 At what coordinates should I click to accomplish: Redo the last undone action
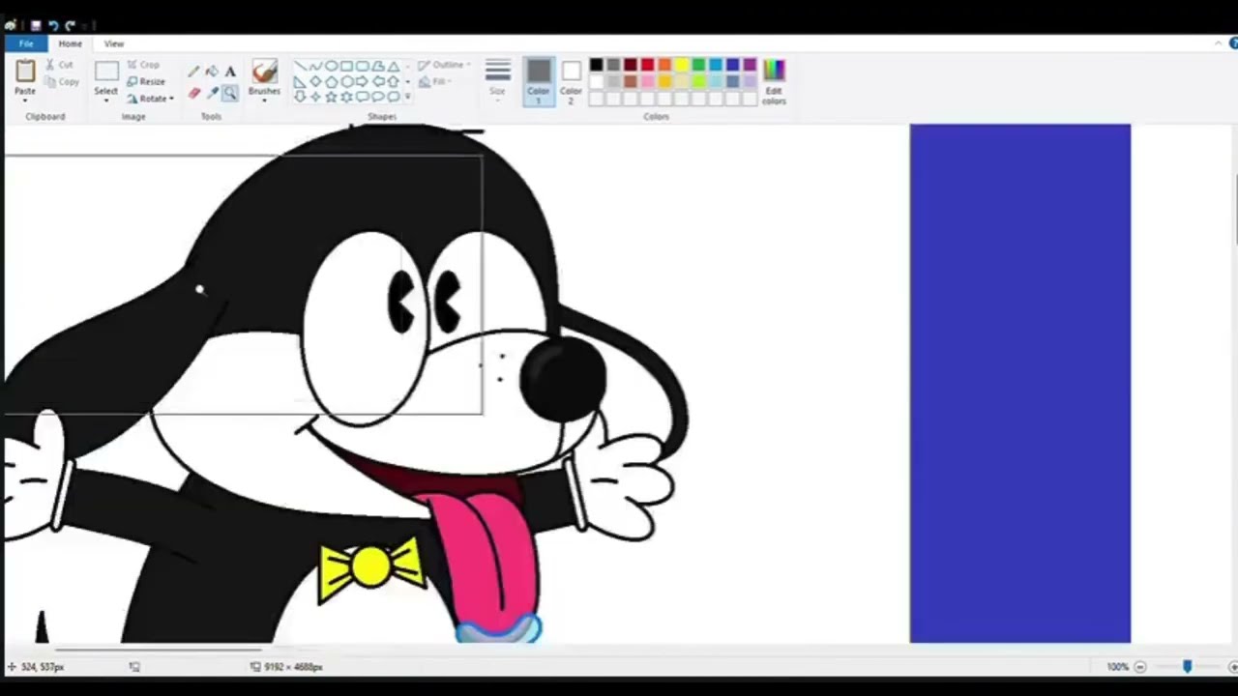pos(70,25)
